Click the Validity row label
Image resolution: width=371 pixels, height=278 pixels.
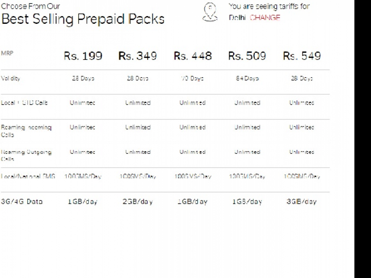point(11,78)
